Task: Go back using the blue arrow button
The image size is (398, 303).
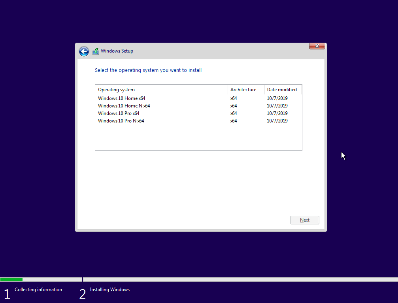Action: pyautogui.click(x=84, y=51)
